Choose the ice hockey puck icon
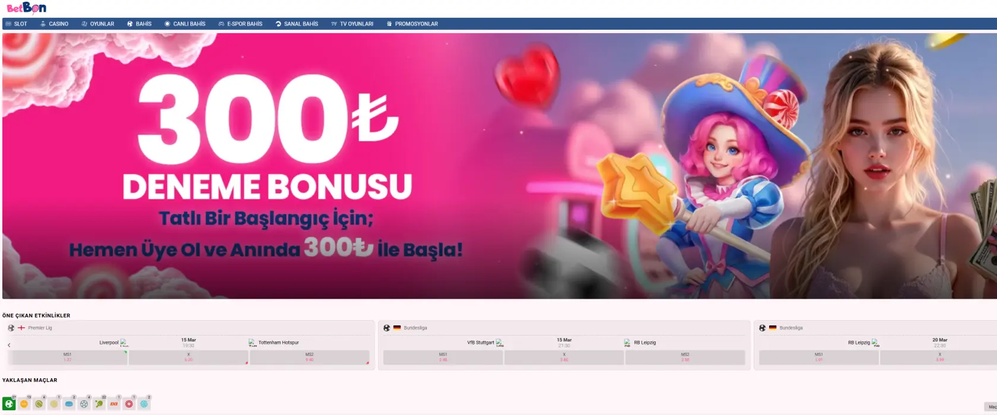Screen dimensions: 997x415 tap(69, 404)
